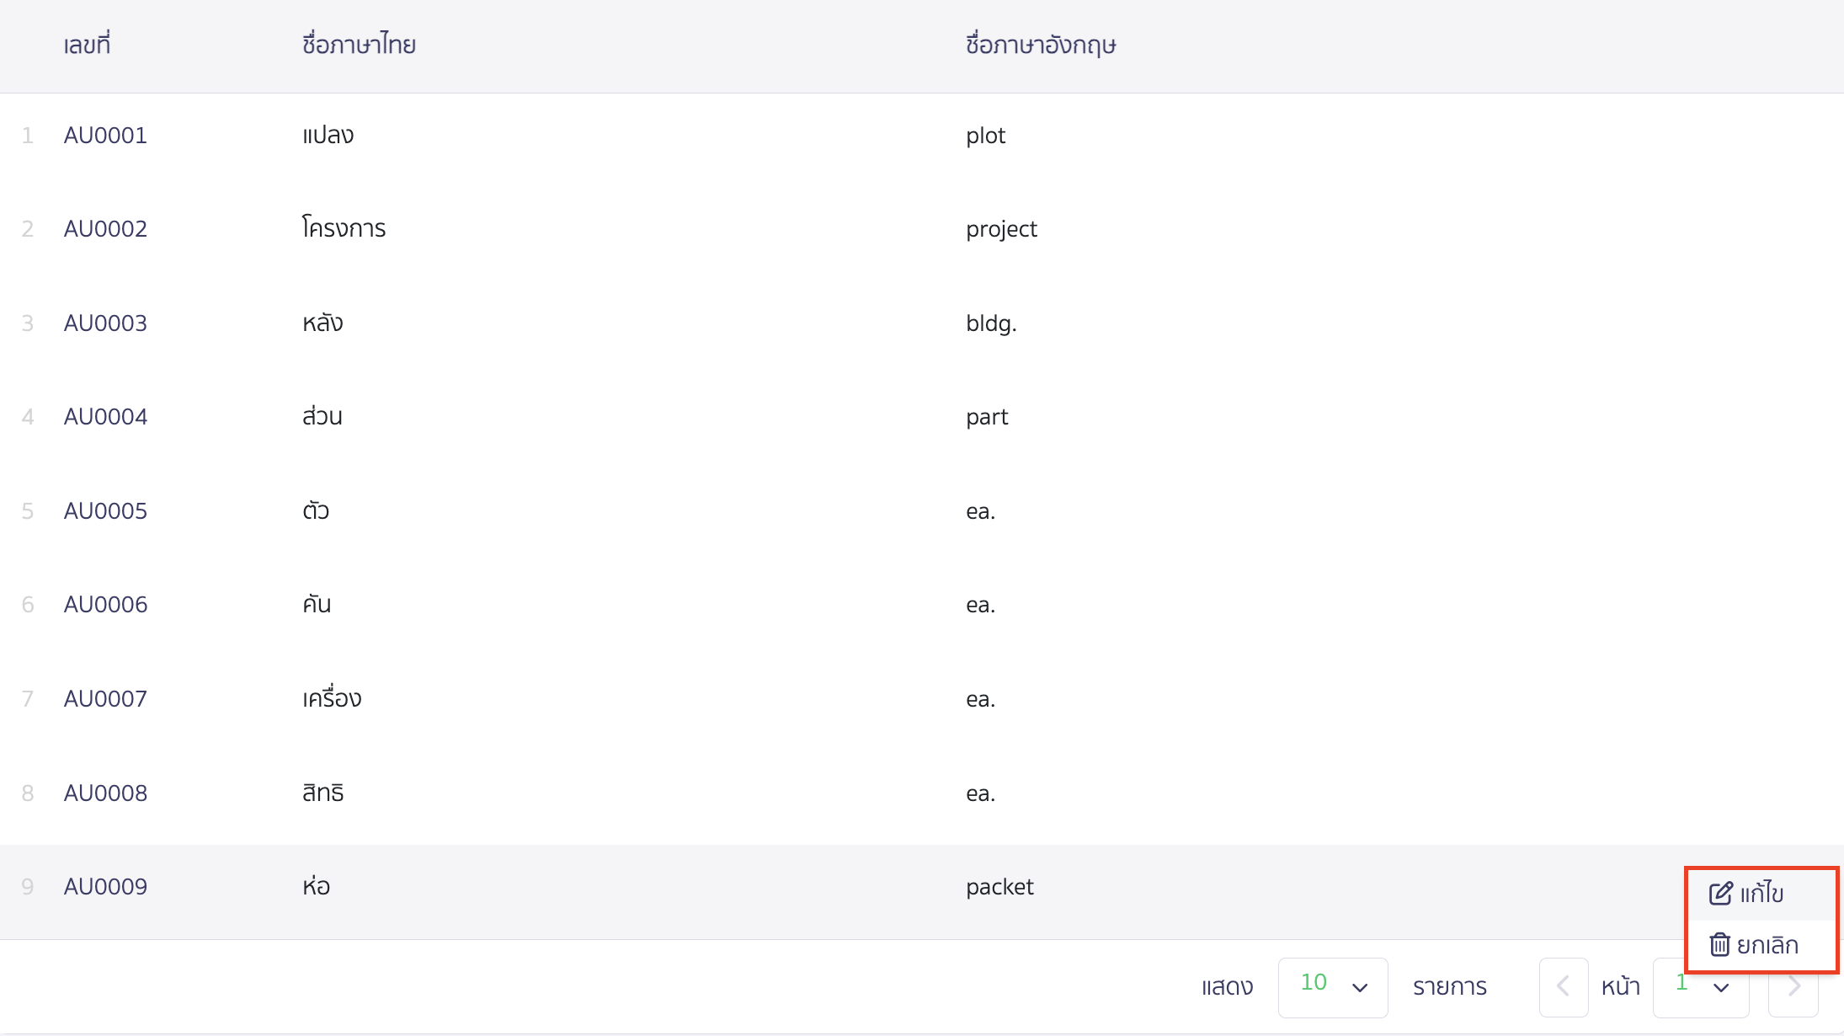This screenshot has height=1036, width=1844.
Task: Click the trash can icon in popup
Action: coord(1719,945)
